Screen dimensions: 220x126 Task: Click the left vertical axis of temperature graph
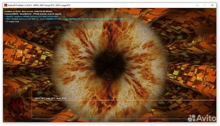click(x=32, y=109)
